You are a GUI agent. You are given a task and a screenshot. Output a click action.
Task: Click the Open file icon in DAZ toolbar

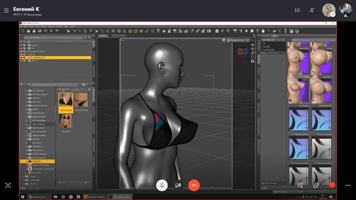coord(28,31)
